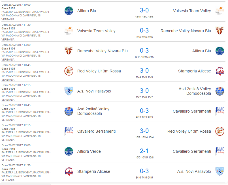Click Valsesia Team Volley logo in Gara 3103

69,31
